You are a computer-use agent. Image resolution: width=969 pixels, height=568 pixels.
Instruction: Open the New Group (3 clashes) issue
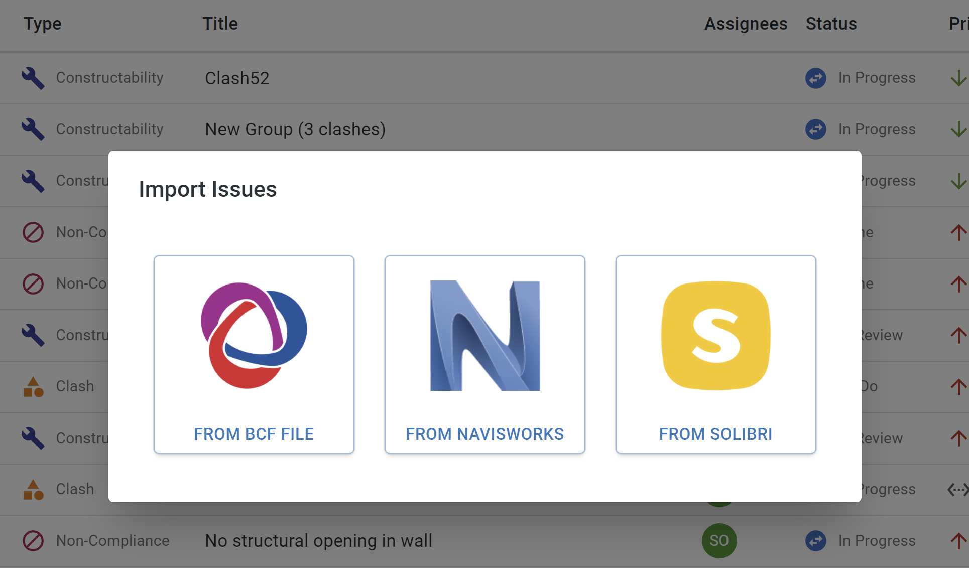(x=295, y=129)
